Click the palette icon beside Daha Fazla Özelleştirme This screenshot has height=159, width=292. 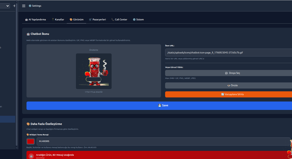point(28,124)
